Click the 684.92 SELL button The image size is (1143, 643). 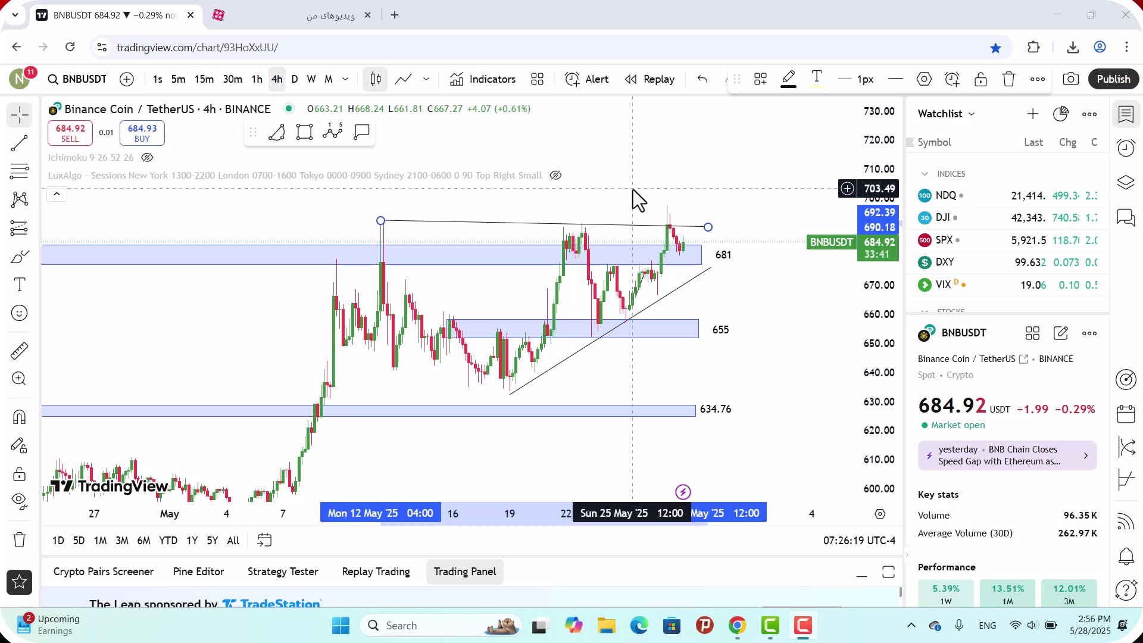coord(70,133)
